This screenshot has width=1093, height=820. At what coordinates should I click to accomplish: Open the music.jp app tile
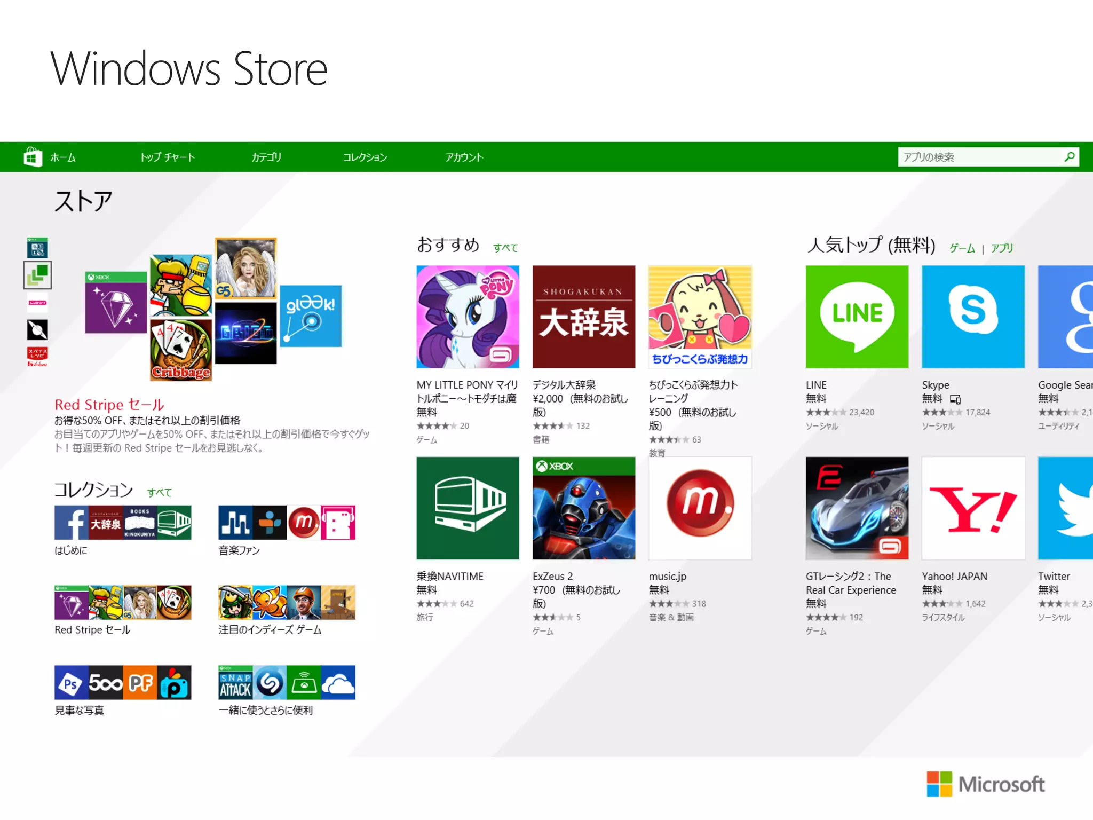click(x=700, y=508)
